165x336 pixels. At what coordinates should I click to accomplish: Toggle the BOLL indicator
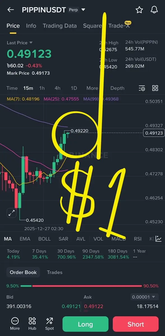click(x=45, y=239)
